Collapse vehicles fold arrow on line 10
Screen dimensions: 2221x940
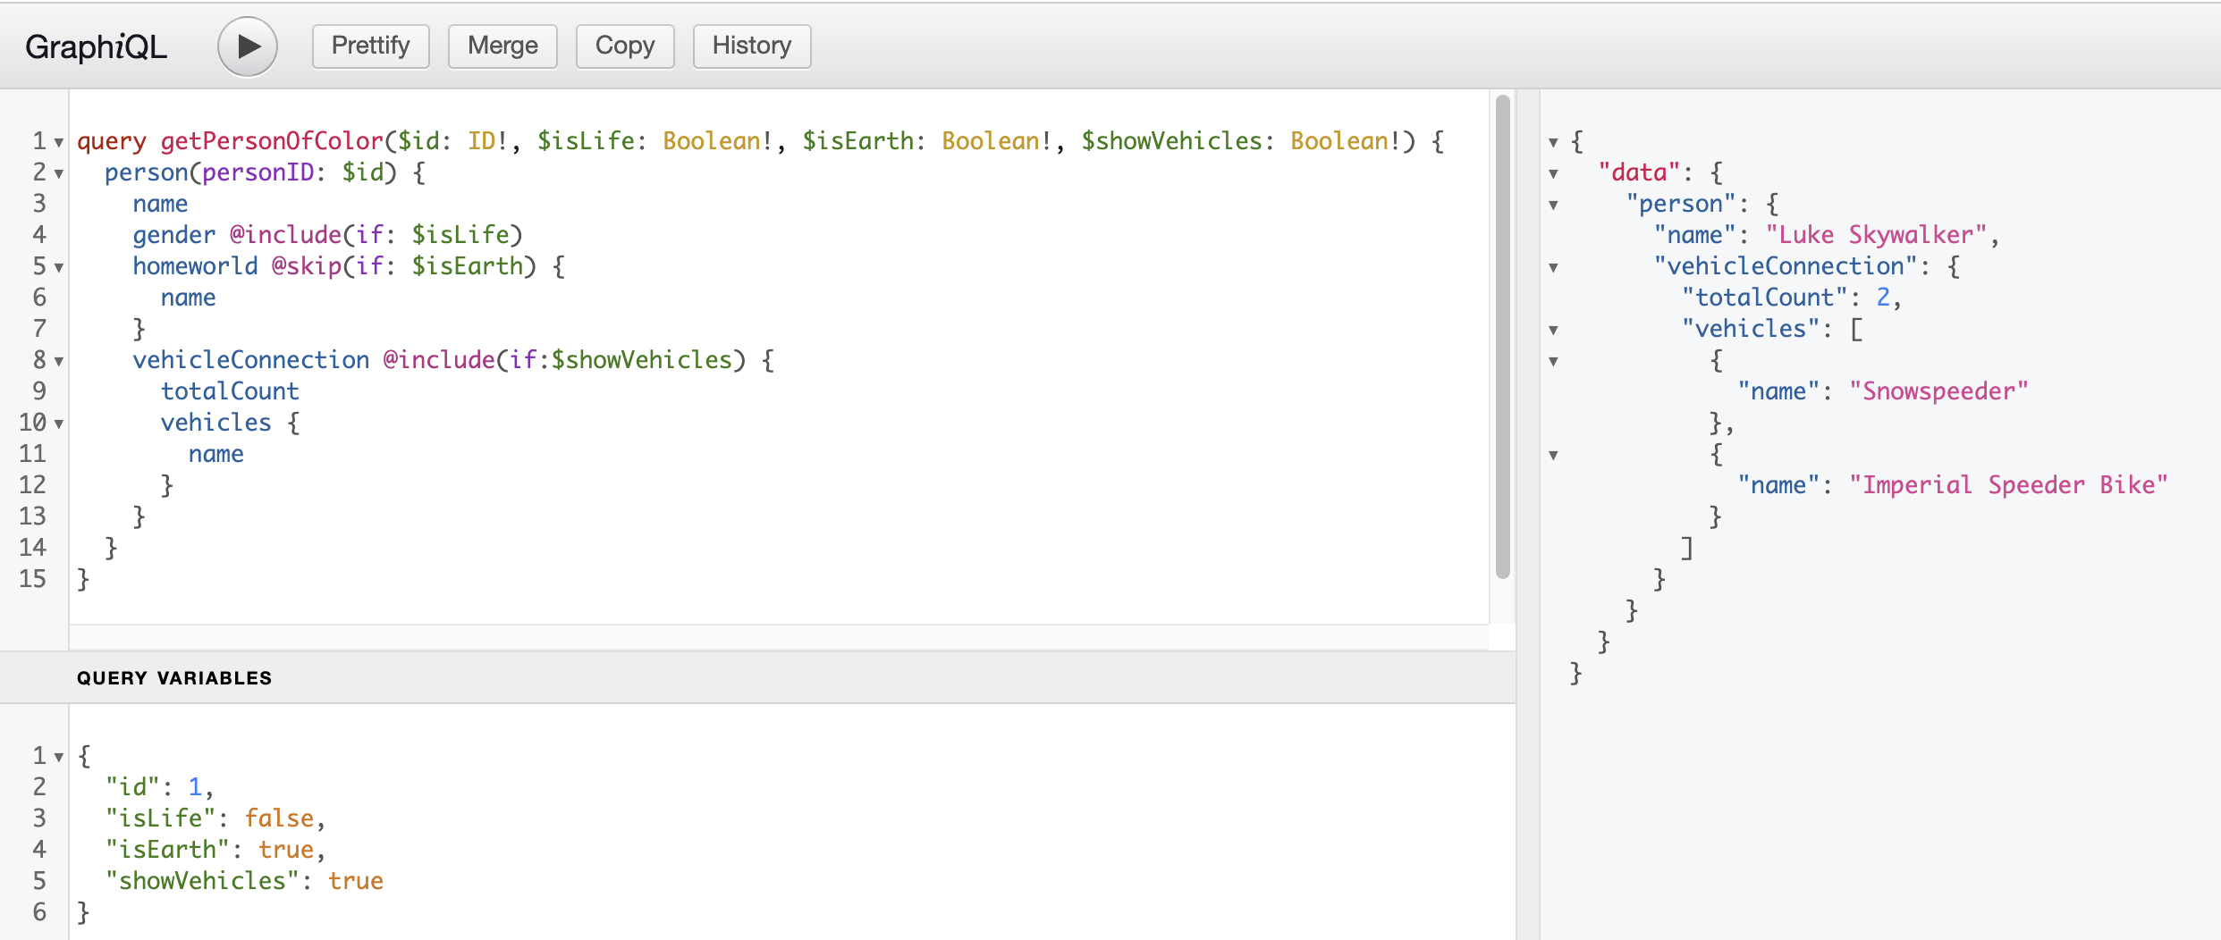click(x=59, y=424)
